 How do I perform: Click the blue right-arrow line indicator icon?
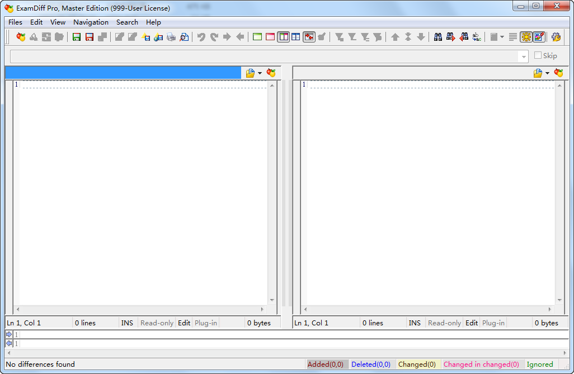pos(9,334)
